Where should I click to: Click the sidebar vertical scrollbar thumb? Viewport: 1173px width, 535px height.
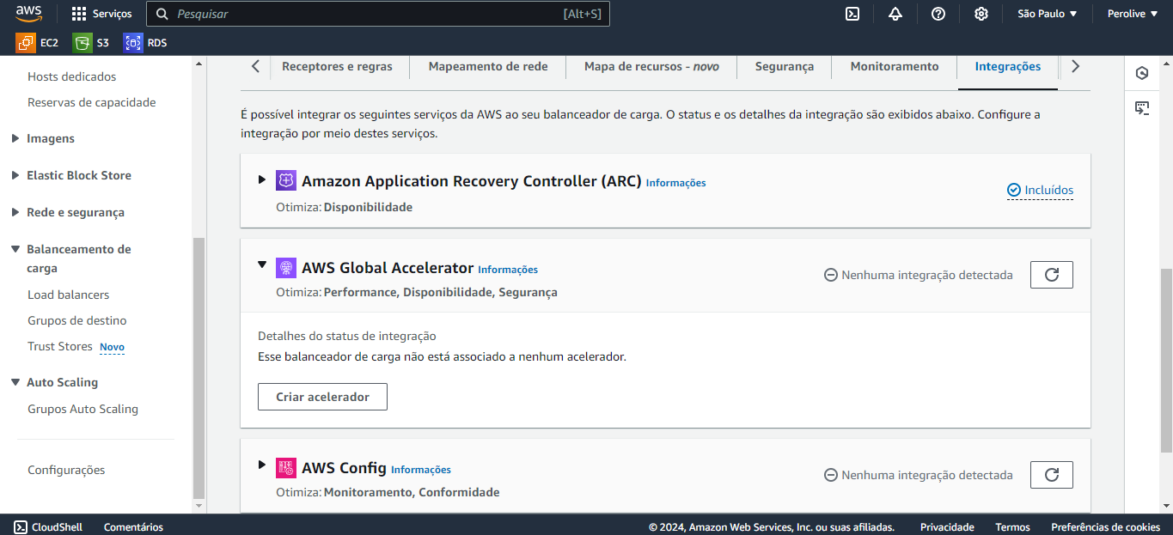pos(199,368)
